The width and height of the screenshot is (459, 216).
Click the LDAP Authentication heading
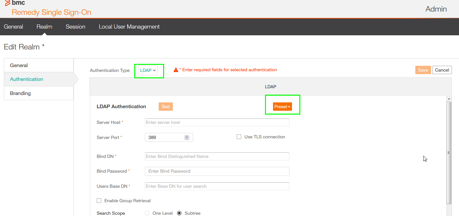(x=121, y=107)
